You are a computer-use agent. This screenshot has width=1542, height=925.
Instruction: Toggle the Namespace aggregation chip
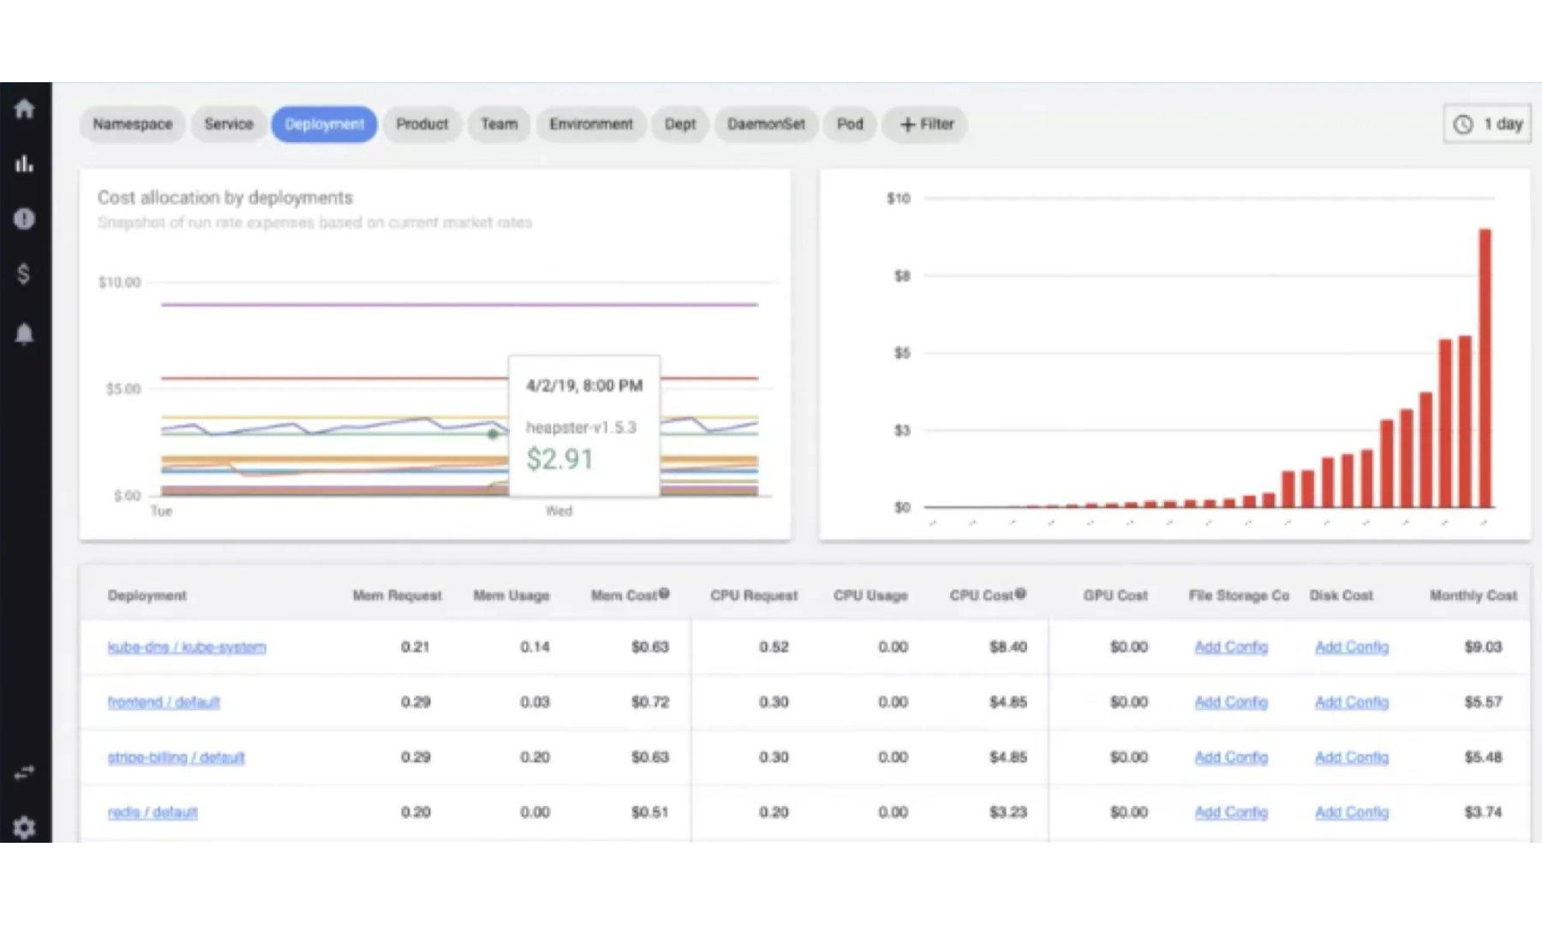click(132, 124)
